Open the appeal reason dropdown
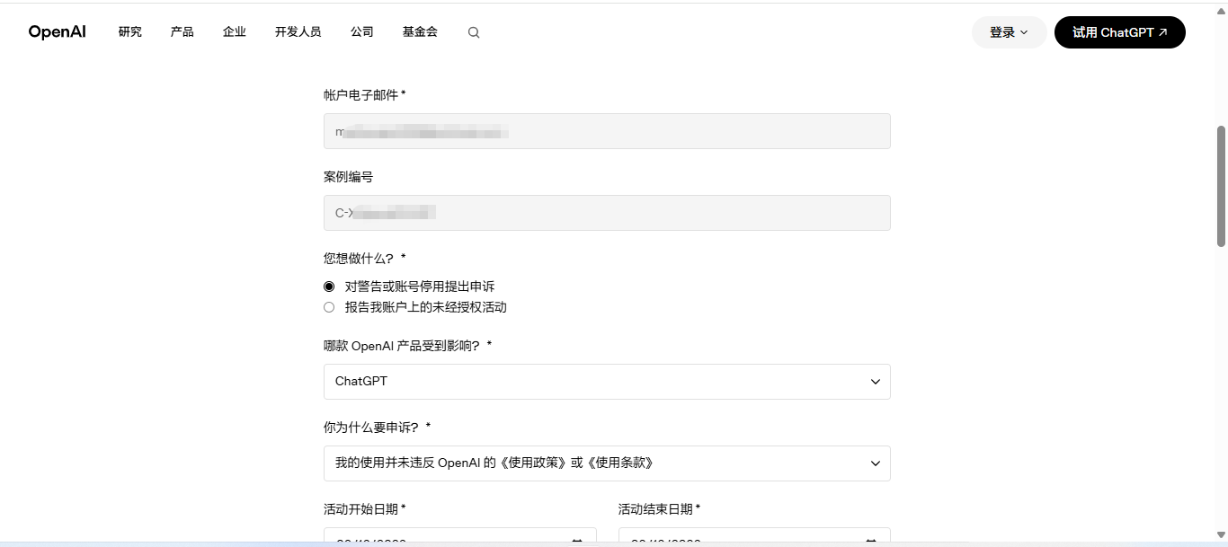Image resolution: width=1228 pixels, height=547 pixels. click(x=607, y=463)
